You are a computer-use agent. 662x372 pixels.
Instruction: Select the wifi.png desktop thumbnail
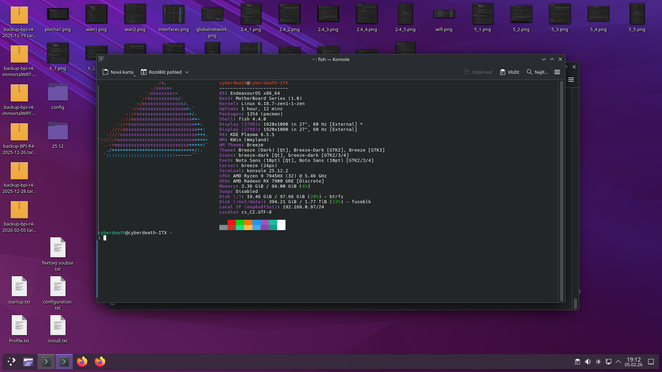click(444, 14)
